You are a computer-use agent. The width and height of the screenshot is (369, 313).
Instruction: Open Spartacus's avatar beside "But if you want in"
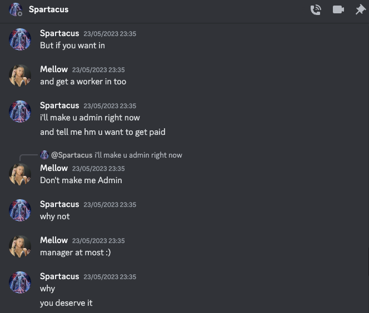tap(20, 39)
